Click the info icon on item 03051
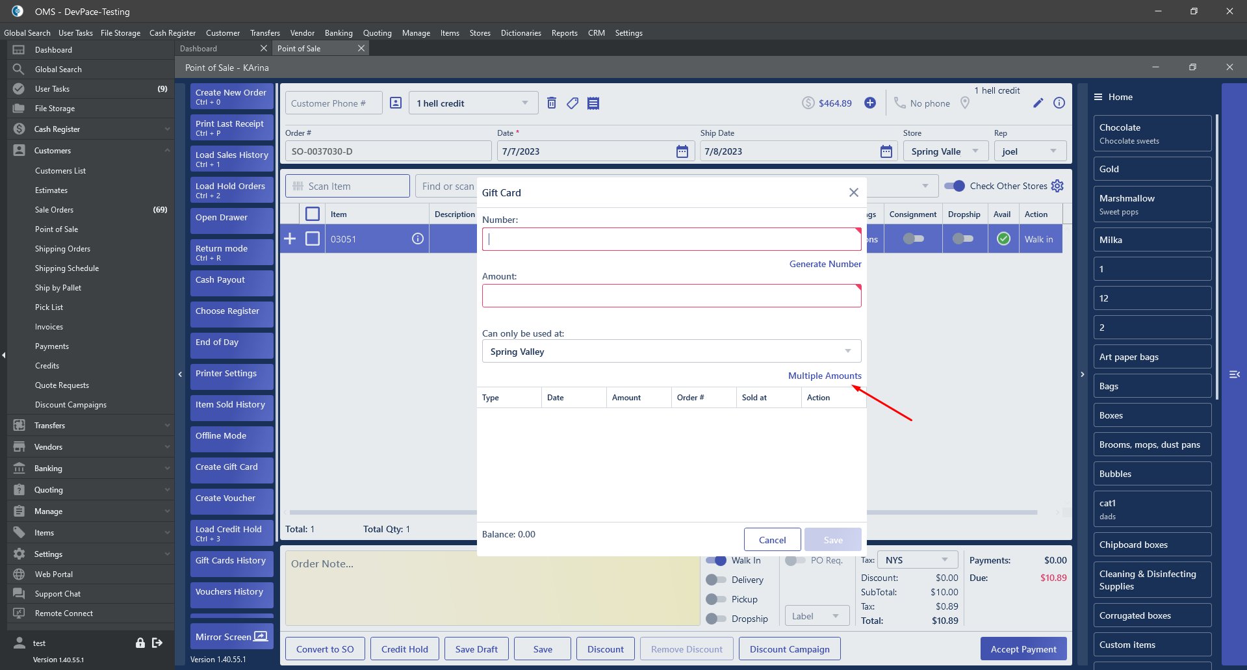Viewport: 1247px width, 670px height. 418,239
